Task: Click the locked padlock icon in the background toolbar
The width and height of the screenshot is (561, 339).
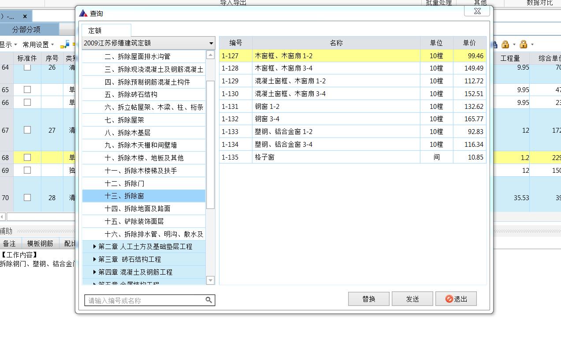Action: pyautogui.click(x=505, y=44)
